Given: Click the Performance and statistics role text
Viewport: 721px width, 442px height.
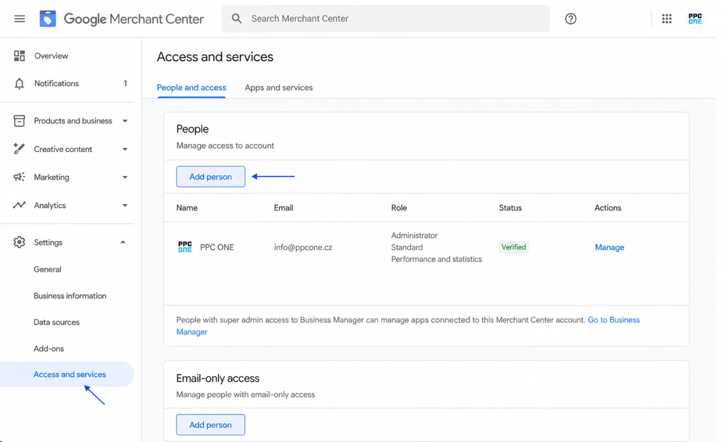Looking at the screenshot, I should (437, 259).
